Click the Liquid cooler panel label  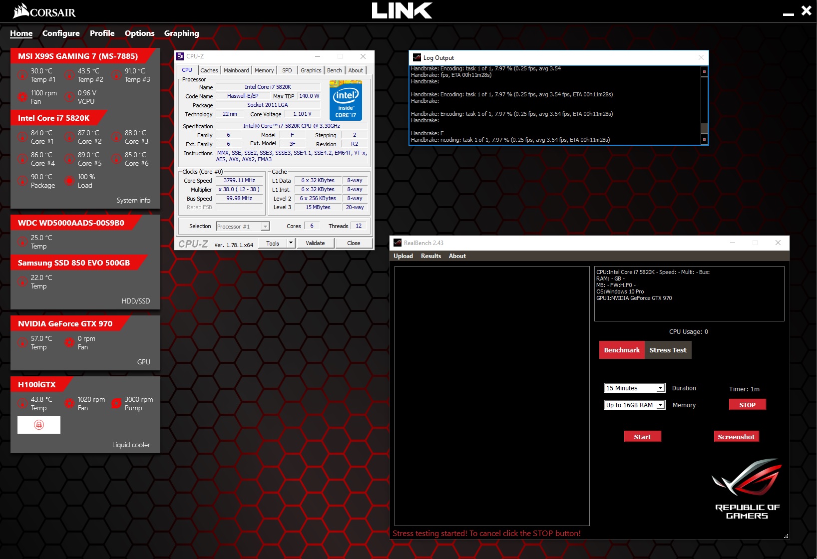(x=131, y=445)
